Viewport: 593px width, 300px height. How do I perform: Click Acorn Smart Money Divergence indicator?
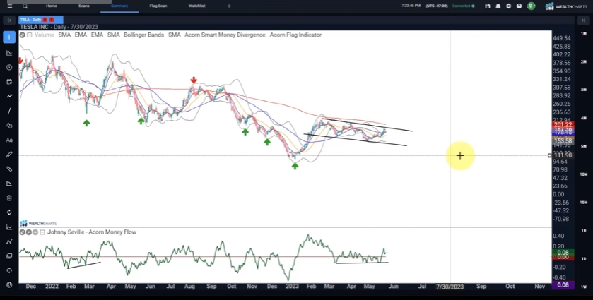tap(225, 35)
